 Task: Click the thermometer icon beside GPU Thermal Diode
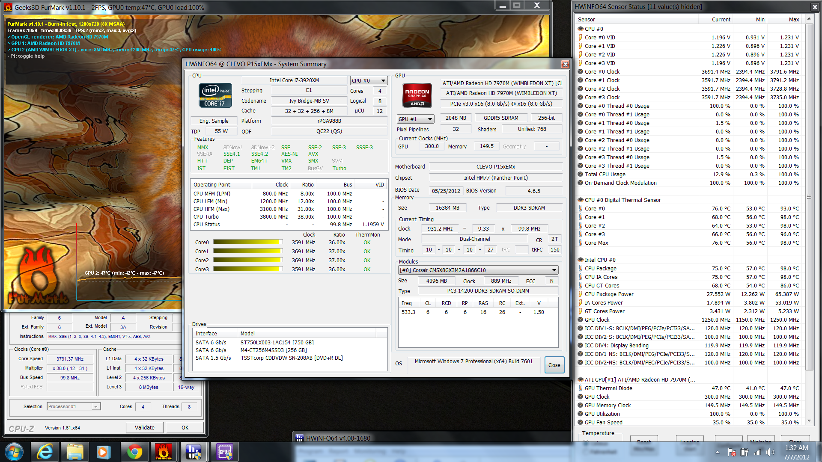pos(581,388)
